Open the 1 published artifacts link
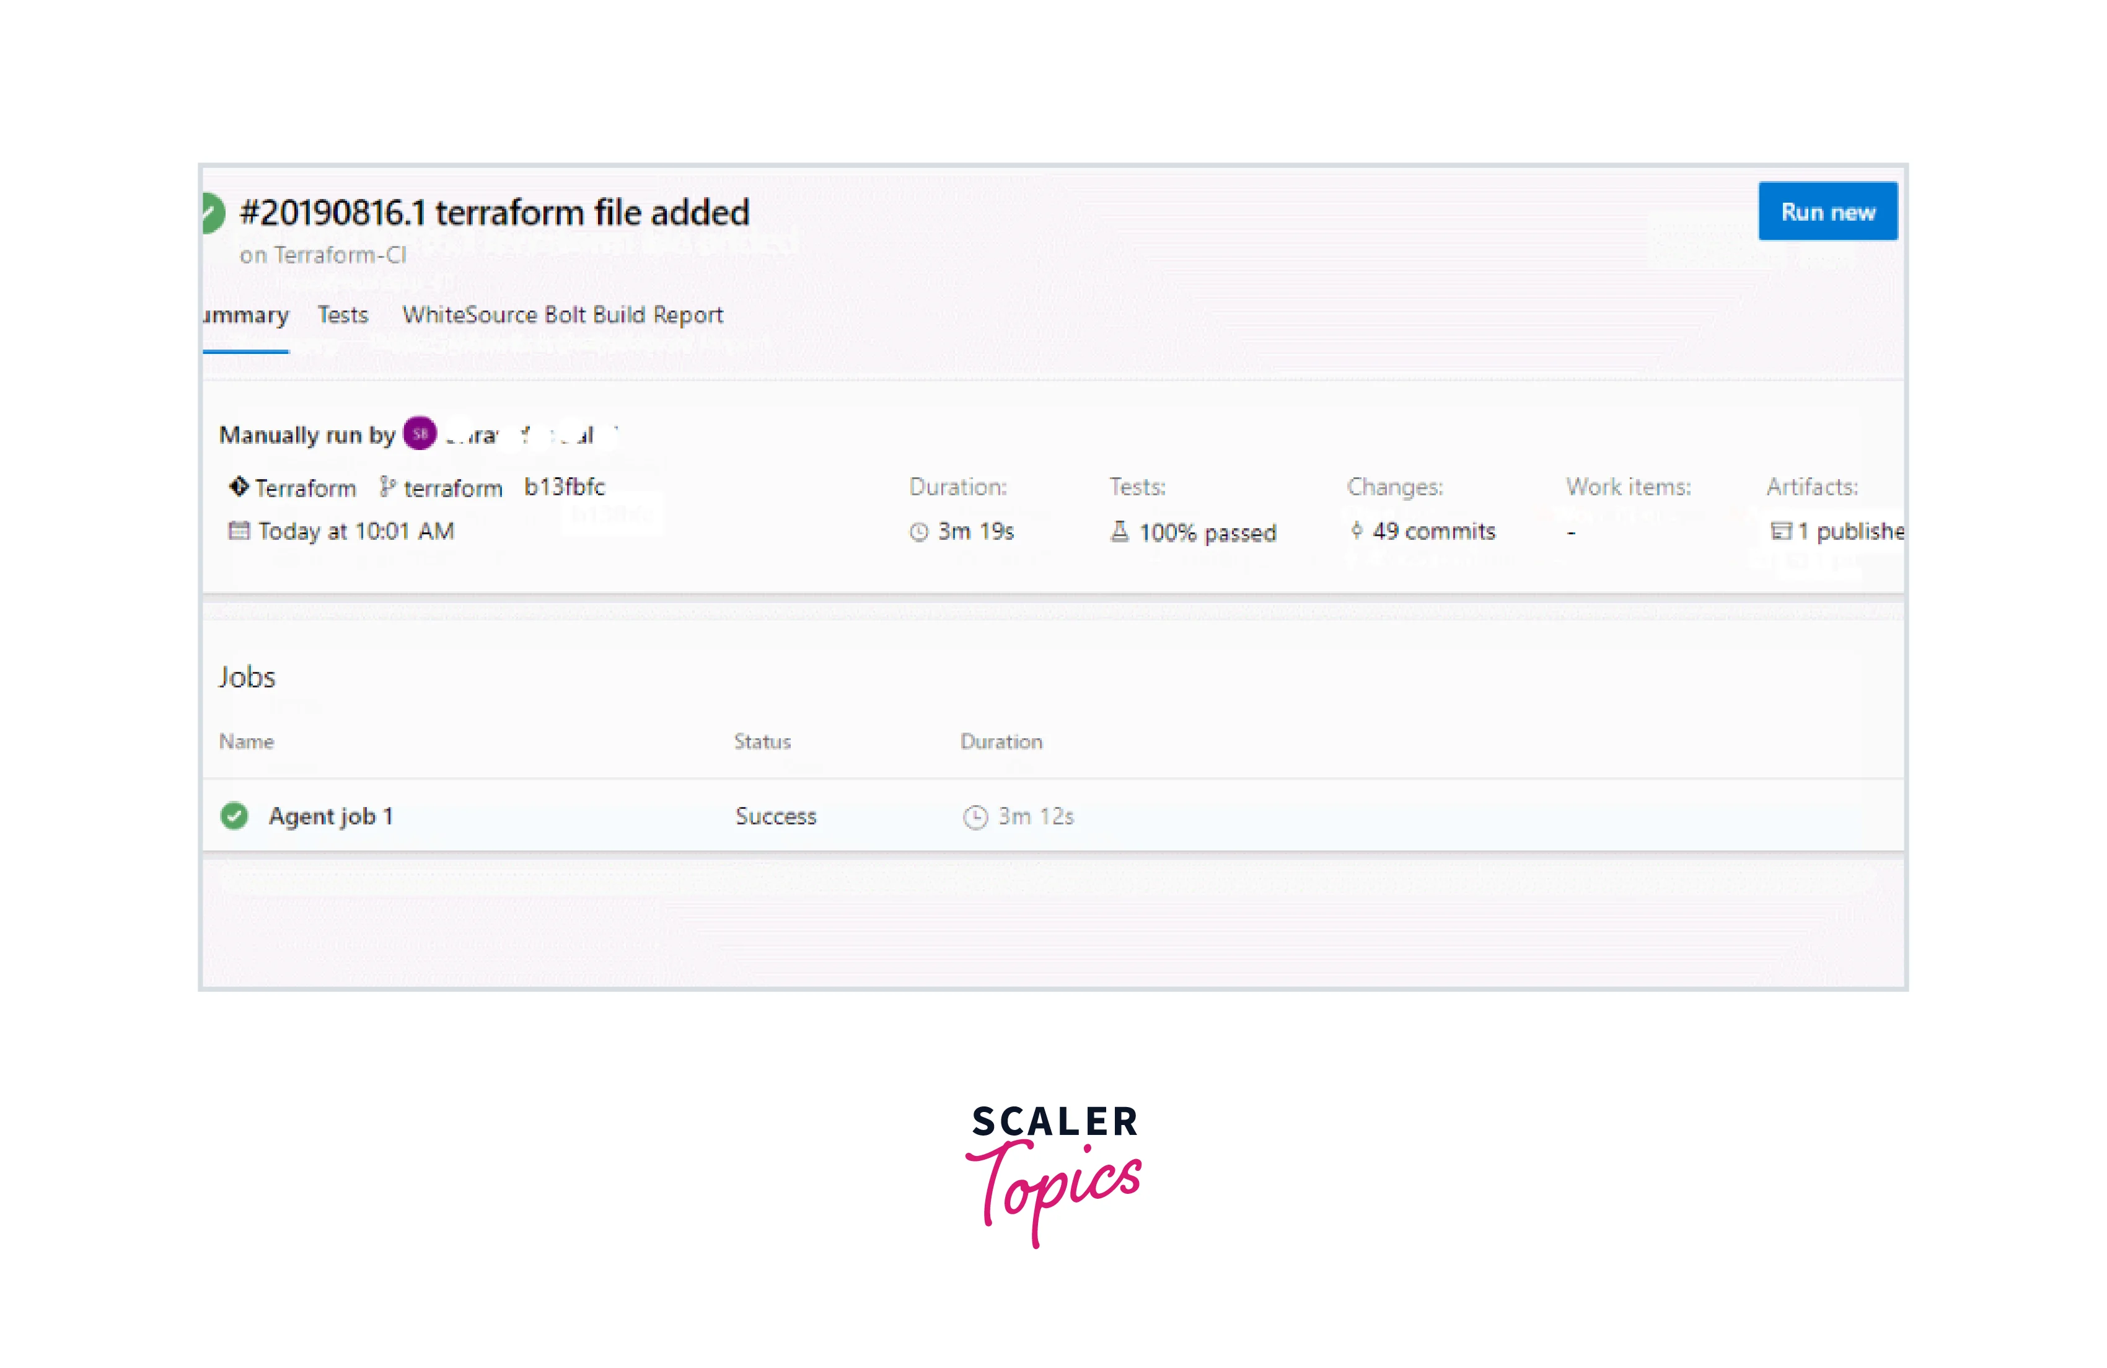This screenshot has width=2107, height=1368. click(1850, 531)
